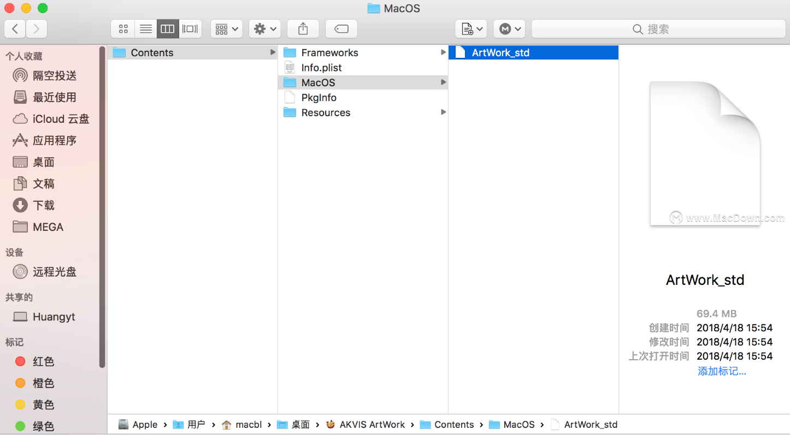Open the new-document toolbar dropdown

[471, 29]
